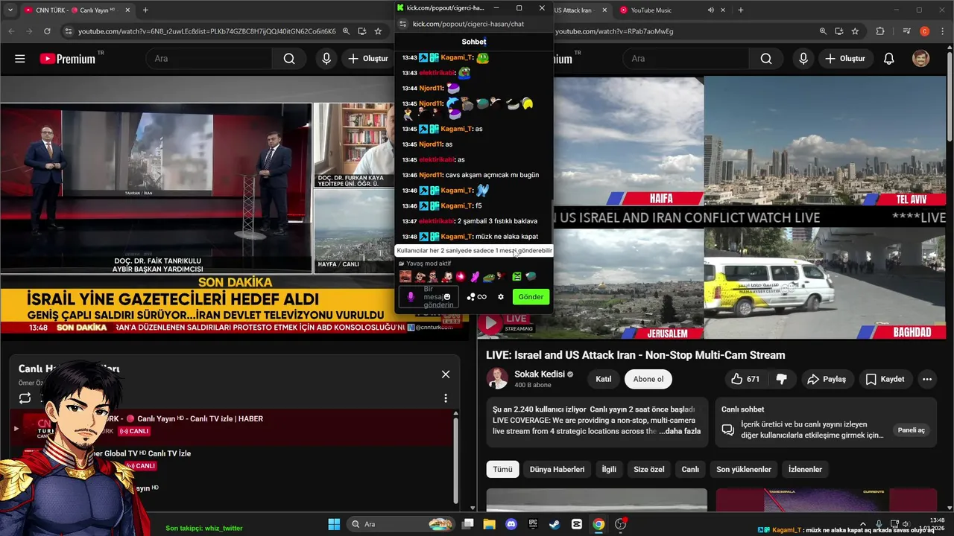Open playlist three-dot options menu
The height and width of the screenshot is (536, 954).
click(x=446, y=398)
